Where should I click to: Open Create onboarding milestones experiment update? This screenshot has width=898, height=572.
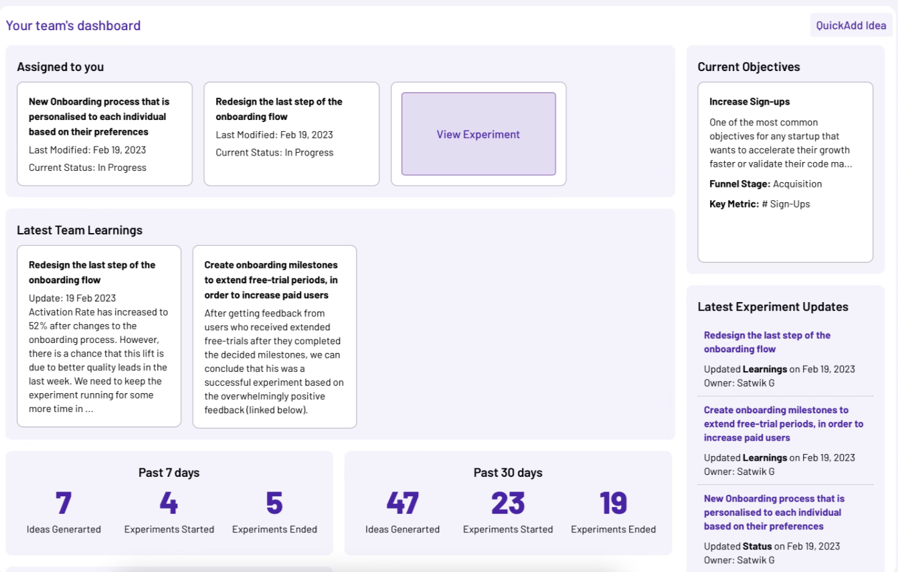coord(784,423)
